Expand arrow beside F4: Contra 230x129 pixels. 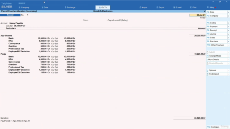[229, 23]
